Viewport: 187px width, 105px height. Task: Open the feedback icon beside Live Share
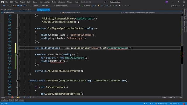tap(183, 6)
